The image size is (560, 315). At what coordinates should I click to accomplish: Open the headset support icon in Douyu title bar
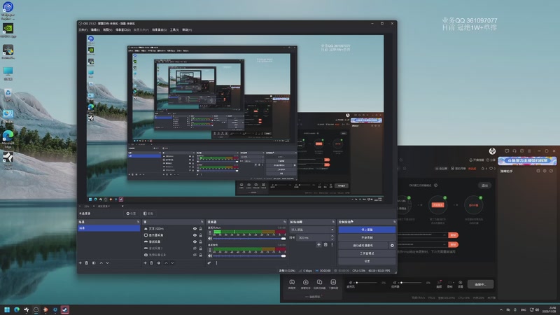click(514, 151)
